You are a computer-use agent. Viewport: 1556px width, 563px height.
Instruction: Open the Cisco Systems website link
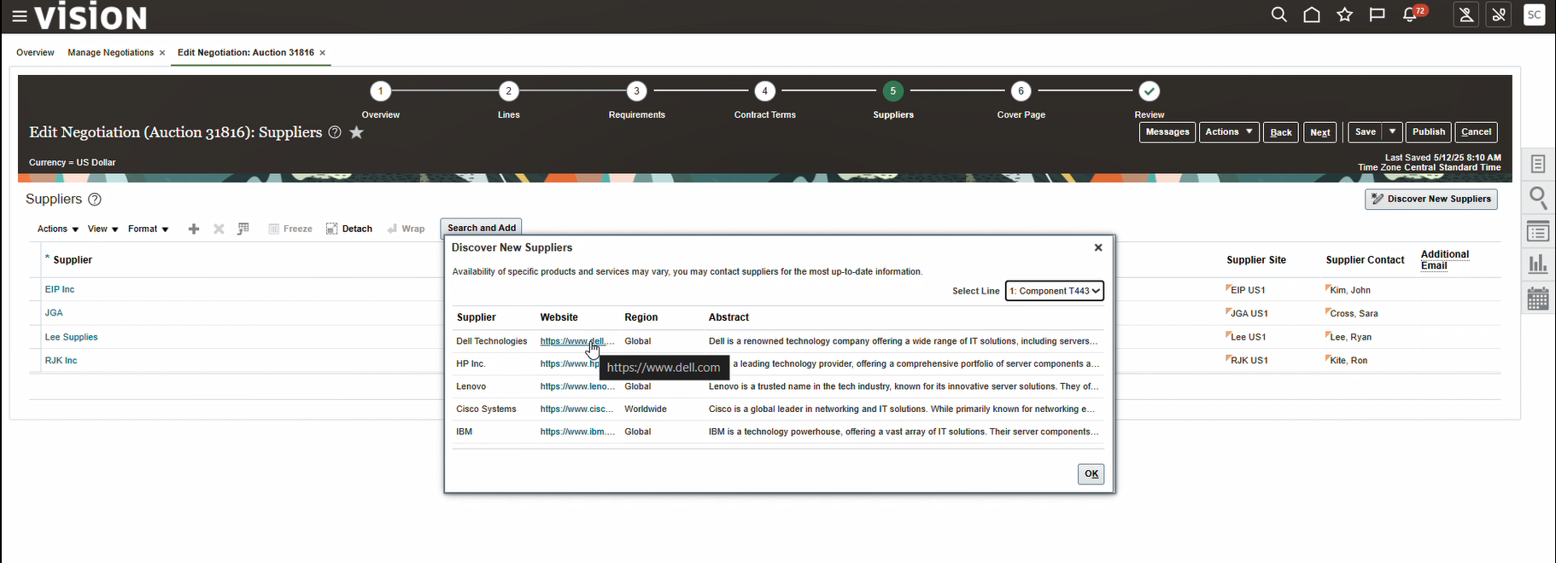tap(577, 409)
